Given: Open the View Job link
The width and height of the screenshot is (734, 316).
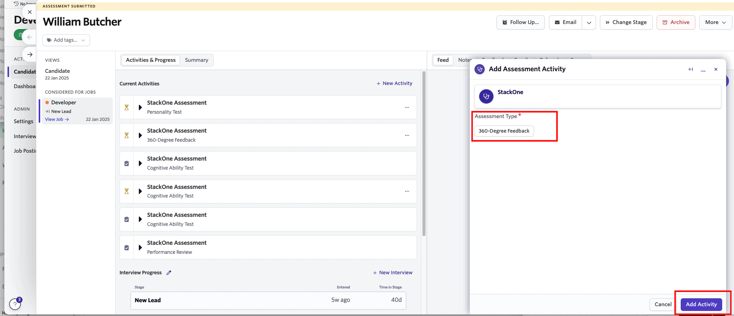Looking at the screenshot, I should coord(57,119).
